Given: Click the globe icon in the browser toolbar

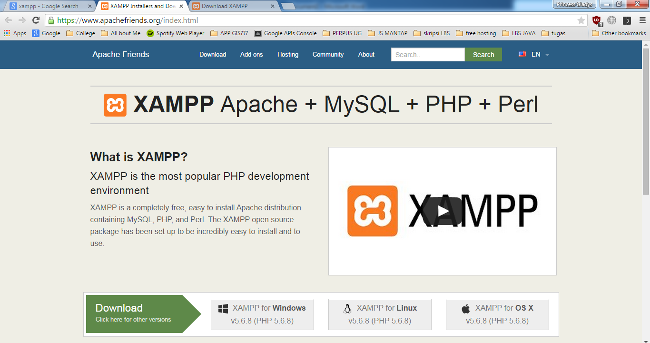Looking at the screenshot, I should coord(611,21).
